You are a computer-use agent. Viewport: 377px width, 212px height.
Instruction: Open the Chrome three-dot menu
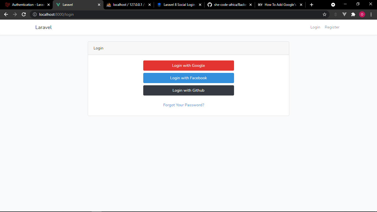tap(371, 14)
